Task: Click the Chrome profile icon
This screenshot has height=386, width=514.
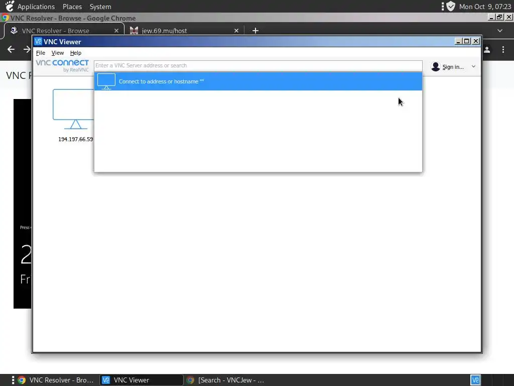Action: 487,50
